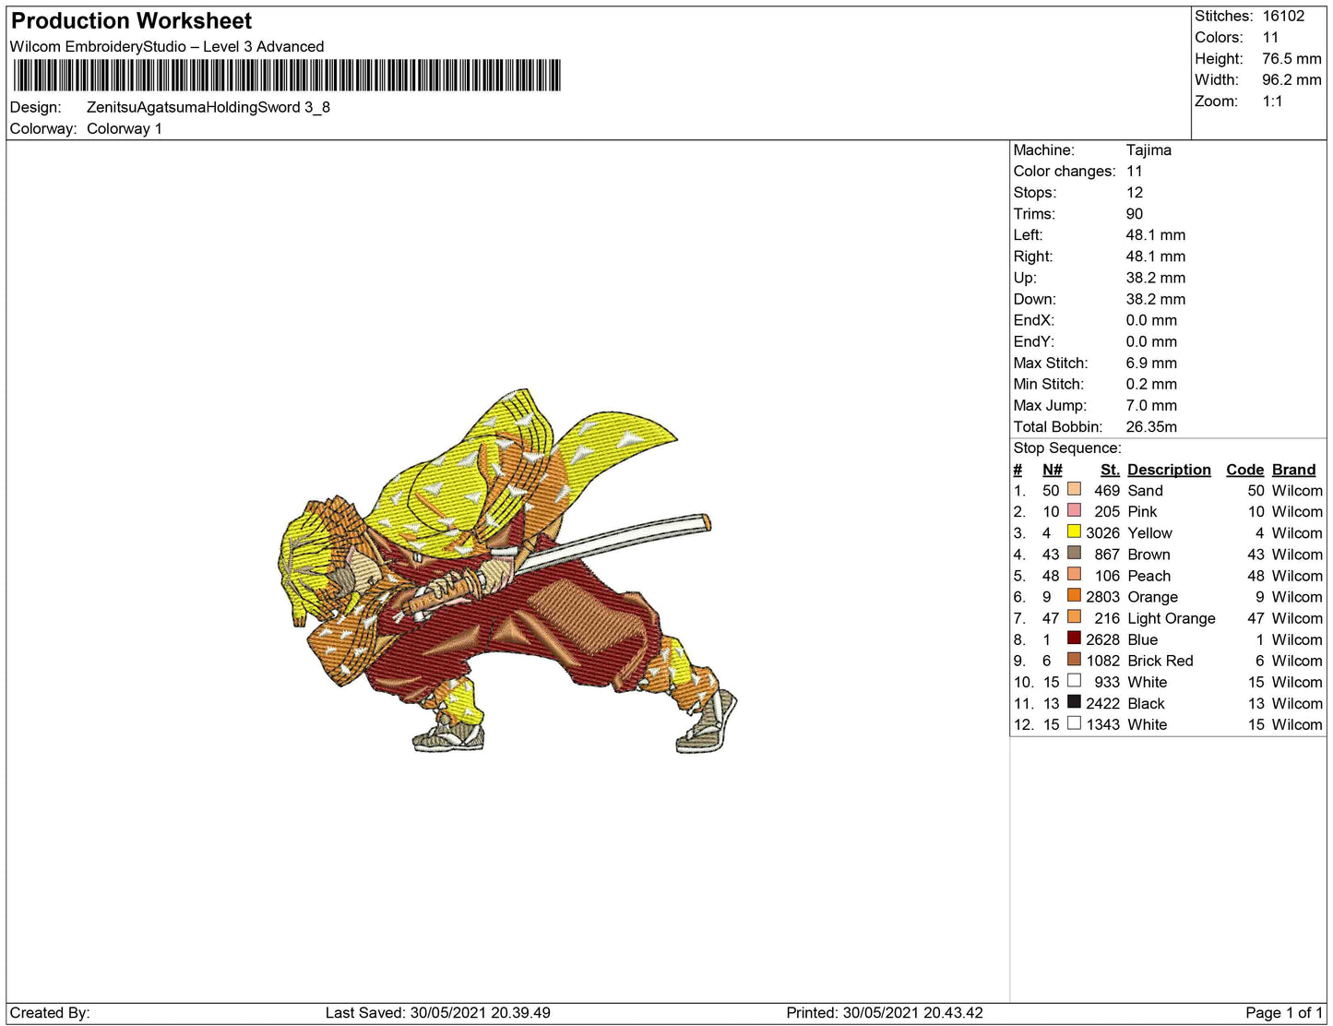The height and width of the screenshot is (1026, 1333).
Task: Click the 'EndX:' value '0.0 mm'
Action: tap(1151, 320)
